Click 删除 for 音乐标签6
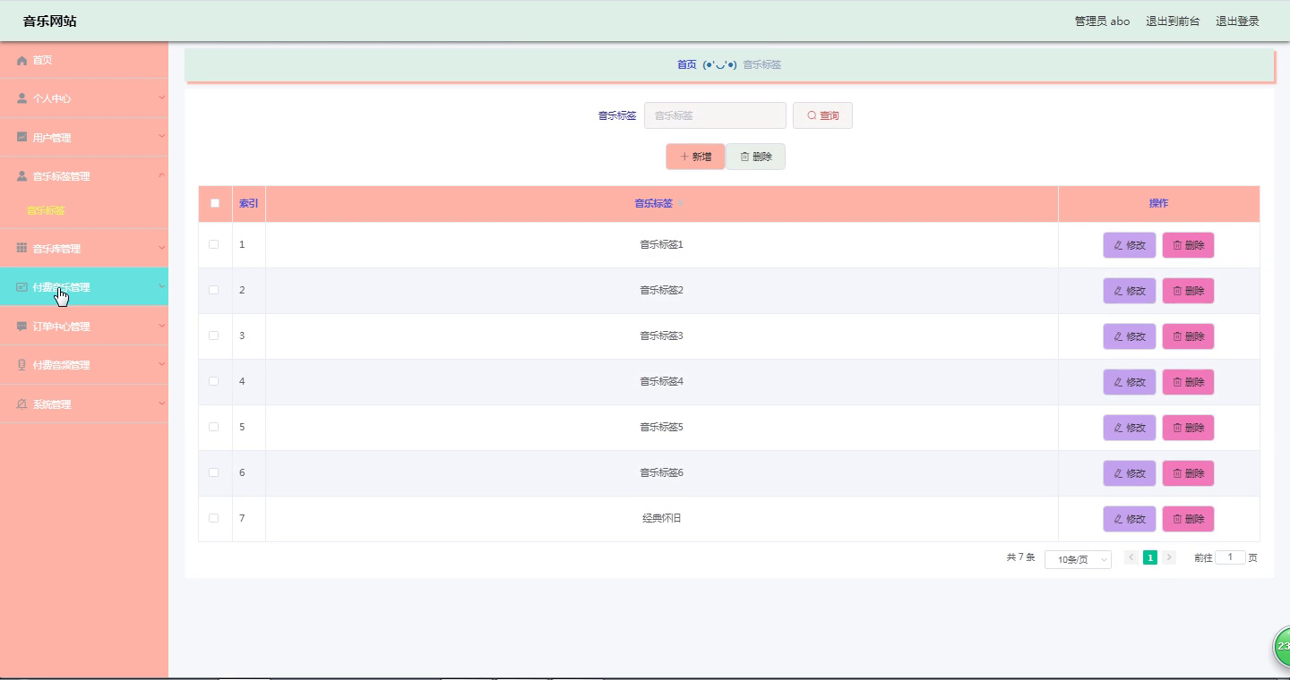This screenshot has height=680, width=1290. (1188, 473)
